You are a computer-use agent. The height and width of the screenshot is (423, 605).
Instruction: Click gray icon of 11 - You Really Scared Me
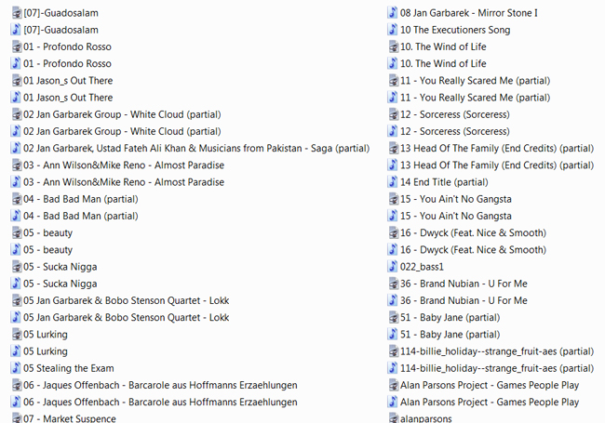393,81
